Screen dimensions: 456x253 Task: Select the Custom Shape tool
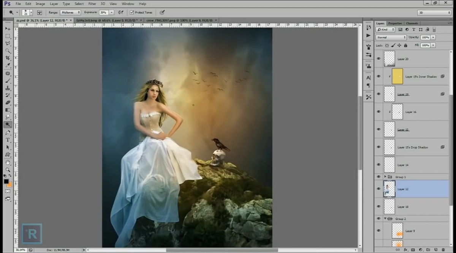point(8,155)
